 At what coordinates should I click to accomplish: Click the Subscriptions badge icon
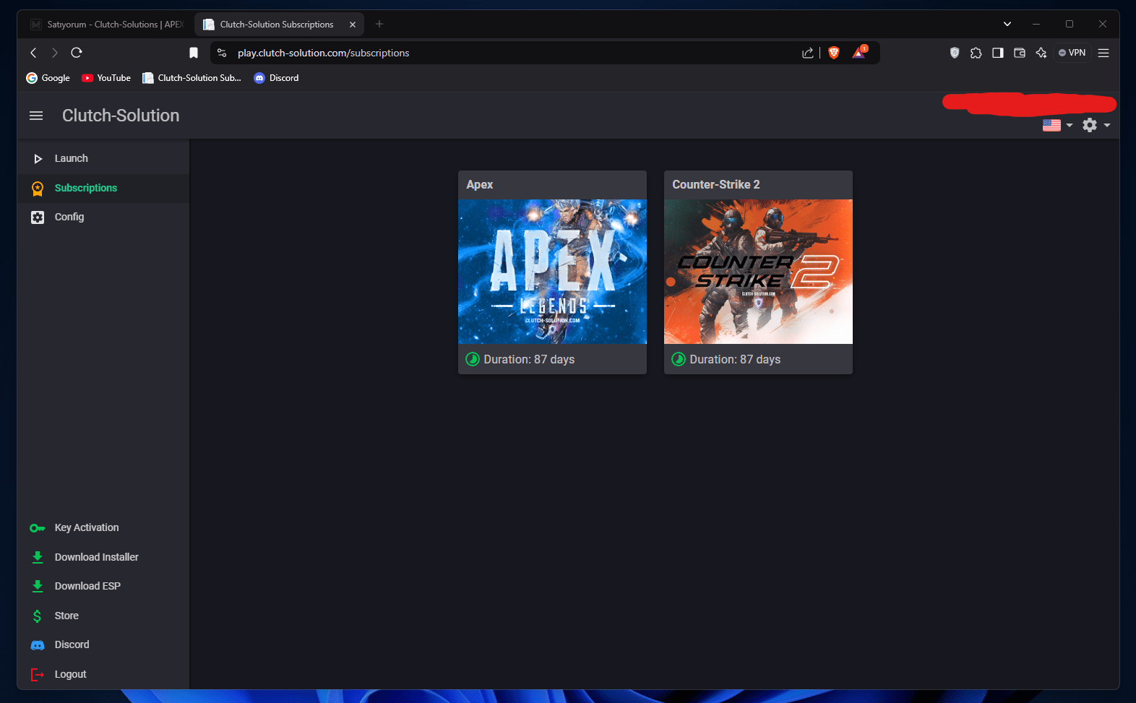coord(38,189)
